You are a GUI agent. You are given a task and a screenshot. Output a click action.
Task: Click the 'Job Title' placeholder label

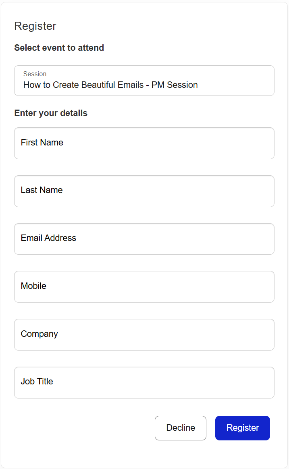coord(37,382)
